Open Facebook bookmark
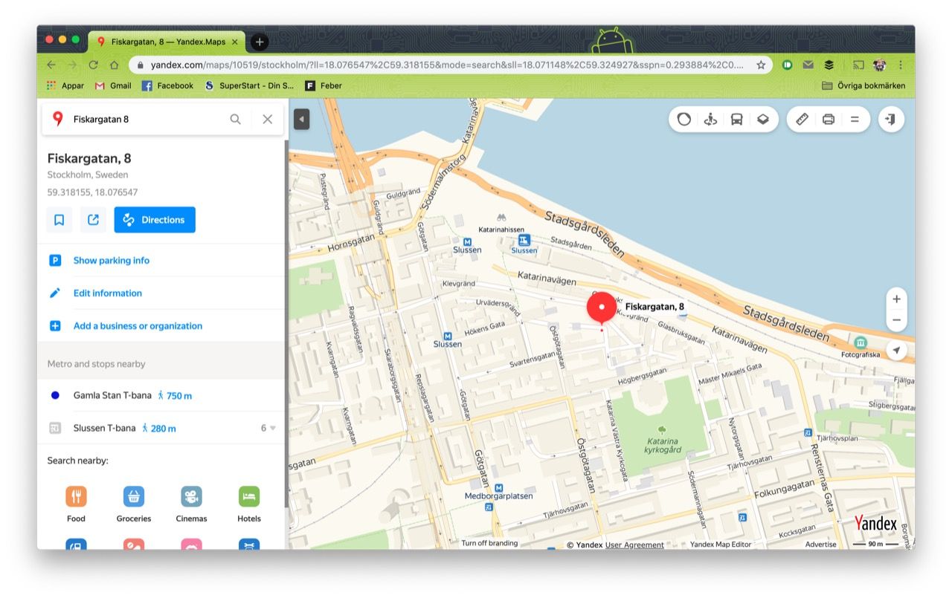 pos(167,85)
